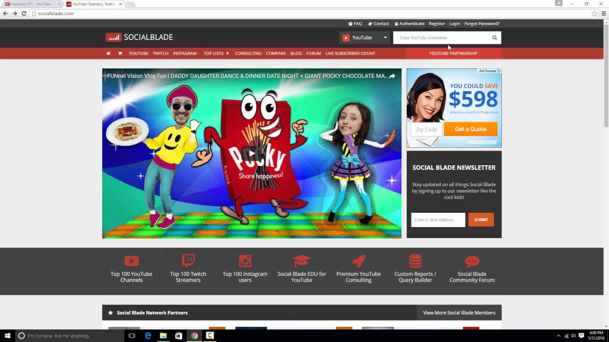Click the home icon in red navigation bar

pos(108,53)
